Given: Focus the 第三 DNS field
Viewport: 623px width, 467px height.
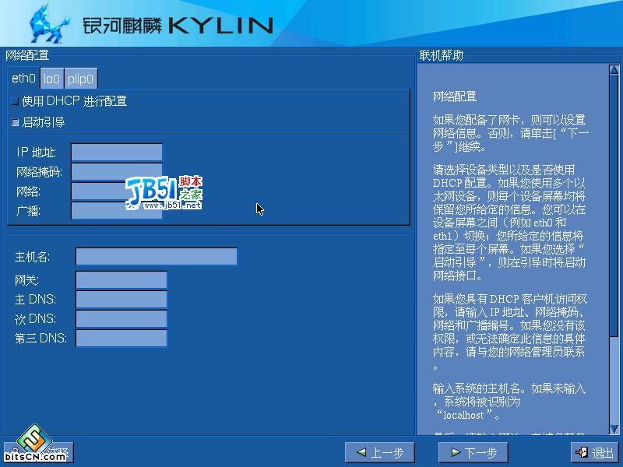Looking at the screenshot, I should tap(121, 339).
